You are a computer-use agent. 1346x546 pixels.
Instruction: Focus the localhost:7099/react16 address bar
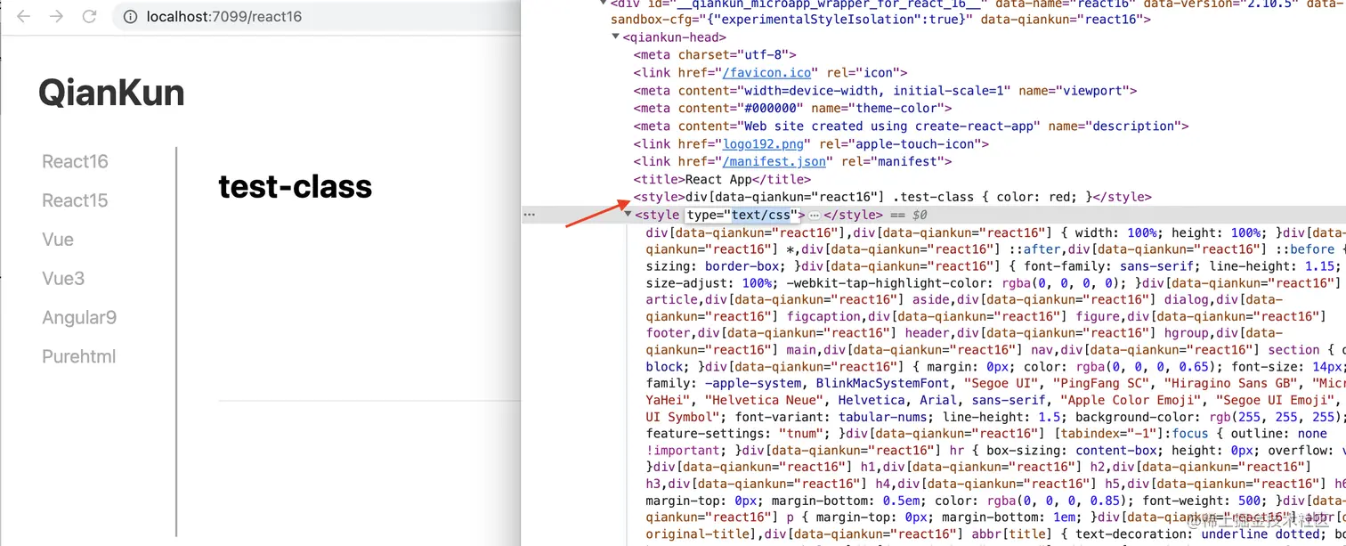point(316,17)
